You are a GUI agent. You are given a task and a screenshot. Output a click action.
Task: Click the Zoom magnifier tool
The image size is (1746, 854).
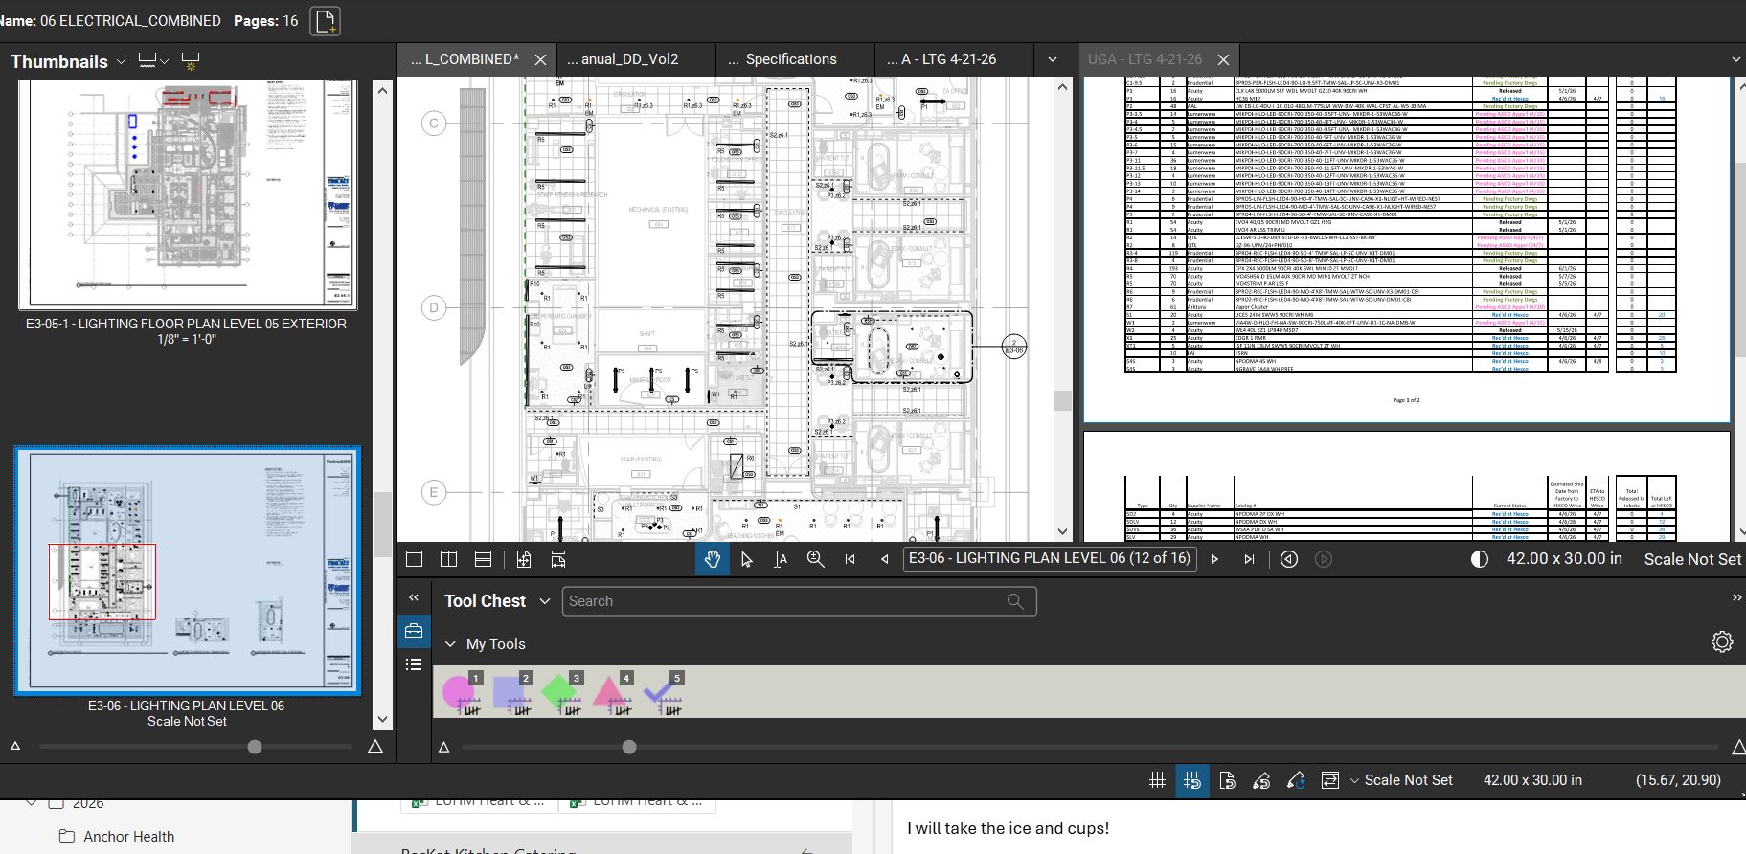pos(815,559)
